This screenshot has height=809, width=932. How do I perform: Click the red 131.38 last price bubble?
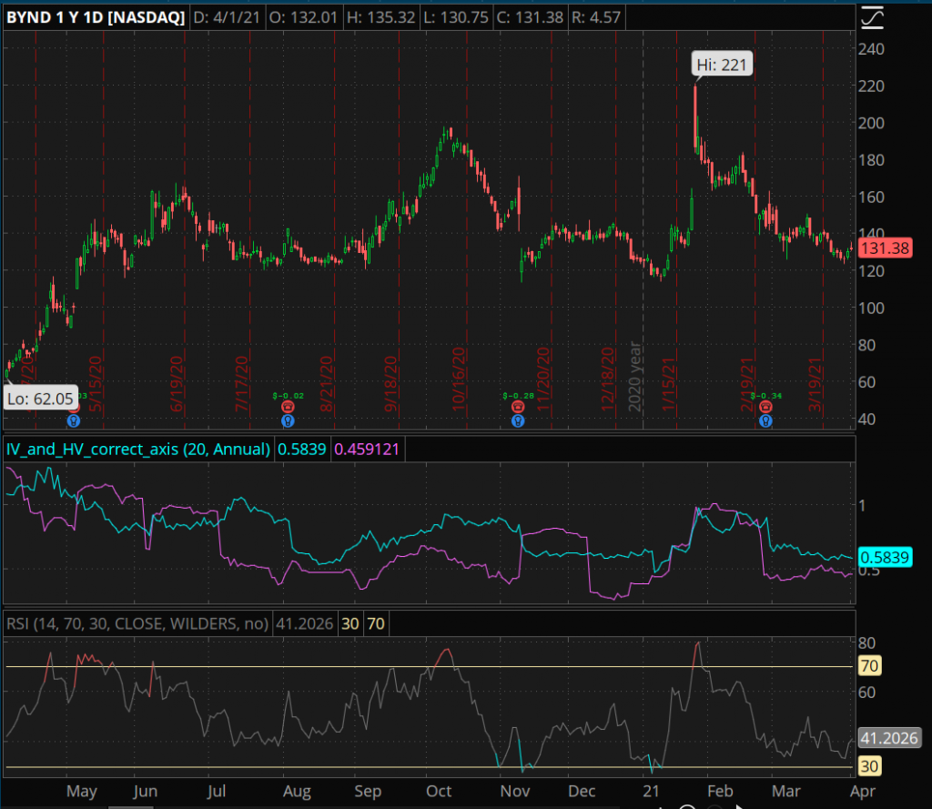point(885,248)
